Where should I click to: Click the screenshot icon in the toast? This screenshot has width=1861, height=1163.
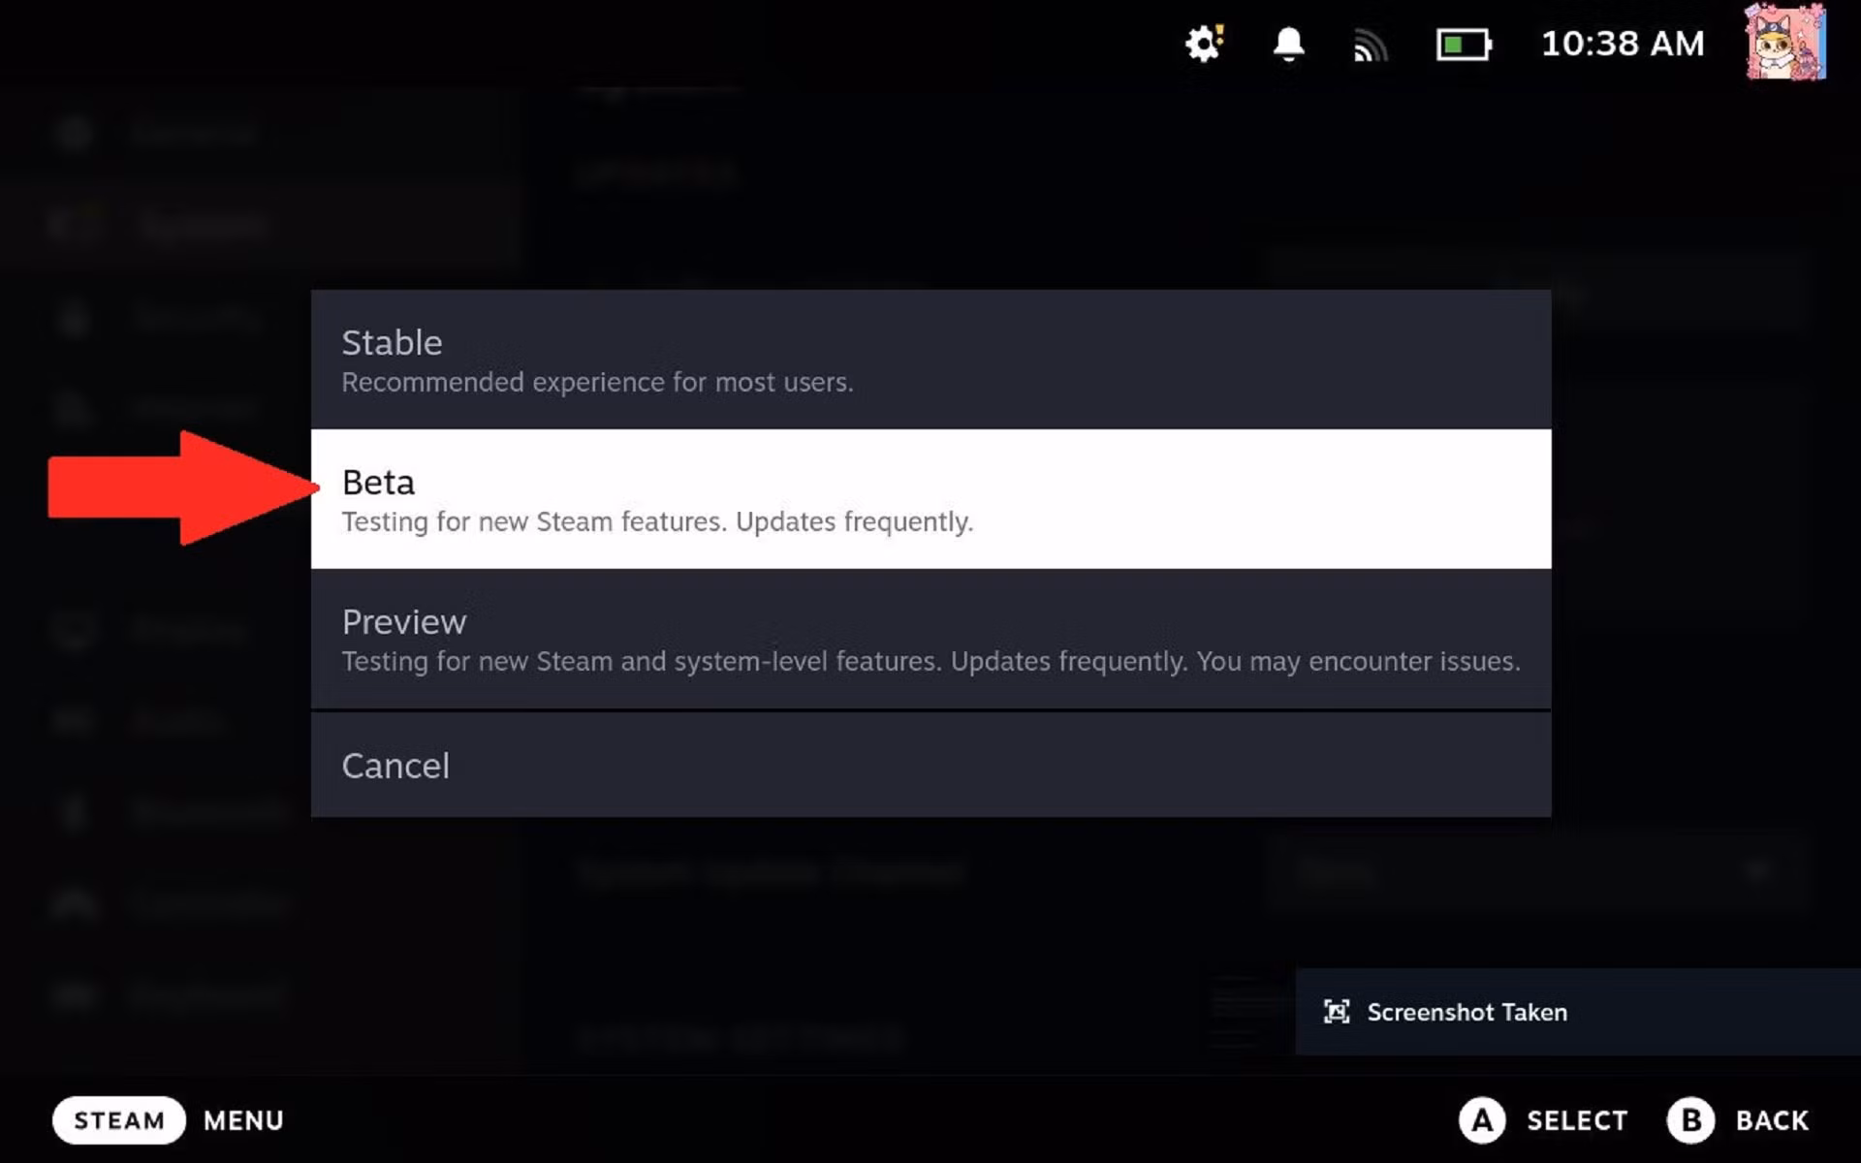click(x=1337, y=1012)
